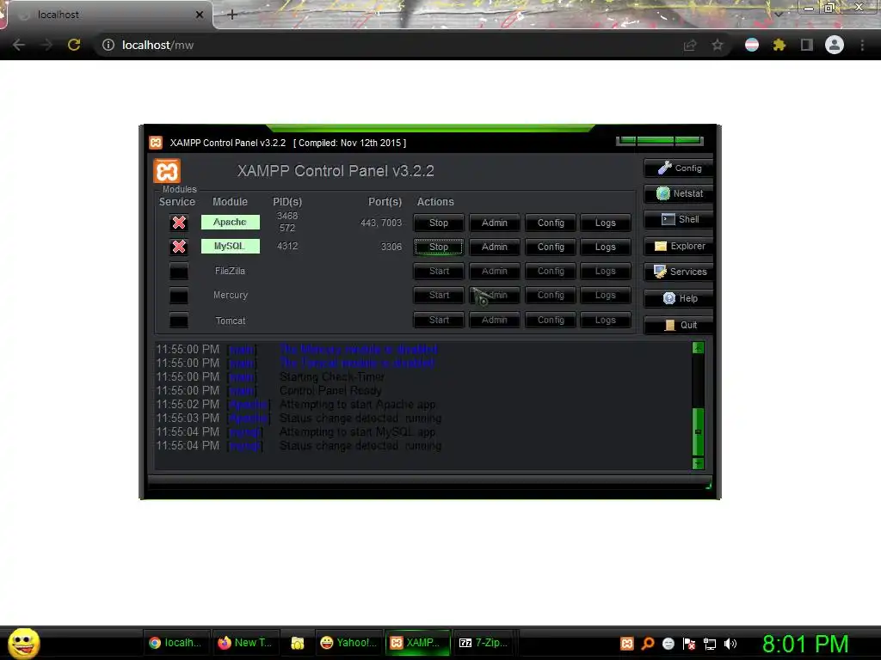Open the Mercury Config menu
The image size is (881, 660).
tap(550, 296)
